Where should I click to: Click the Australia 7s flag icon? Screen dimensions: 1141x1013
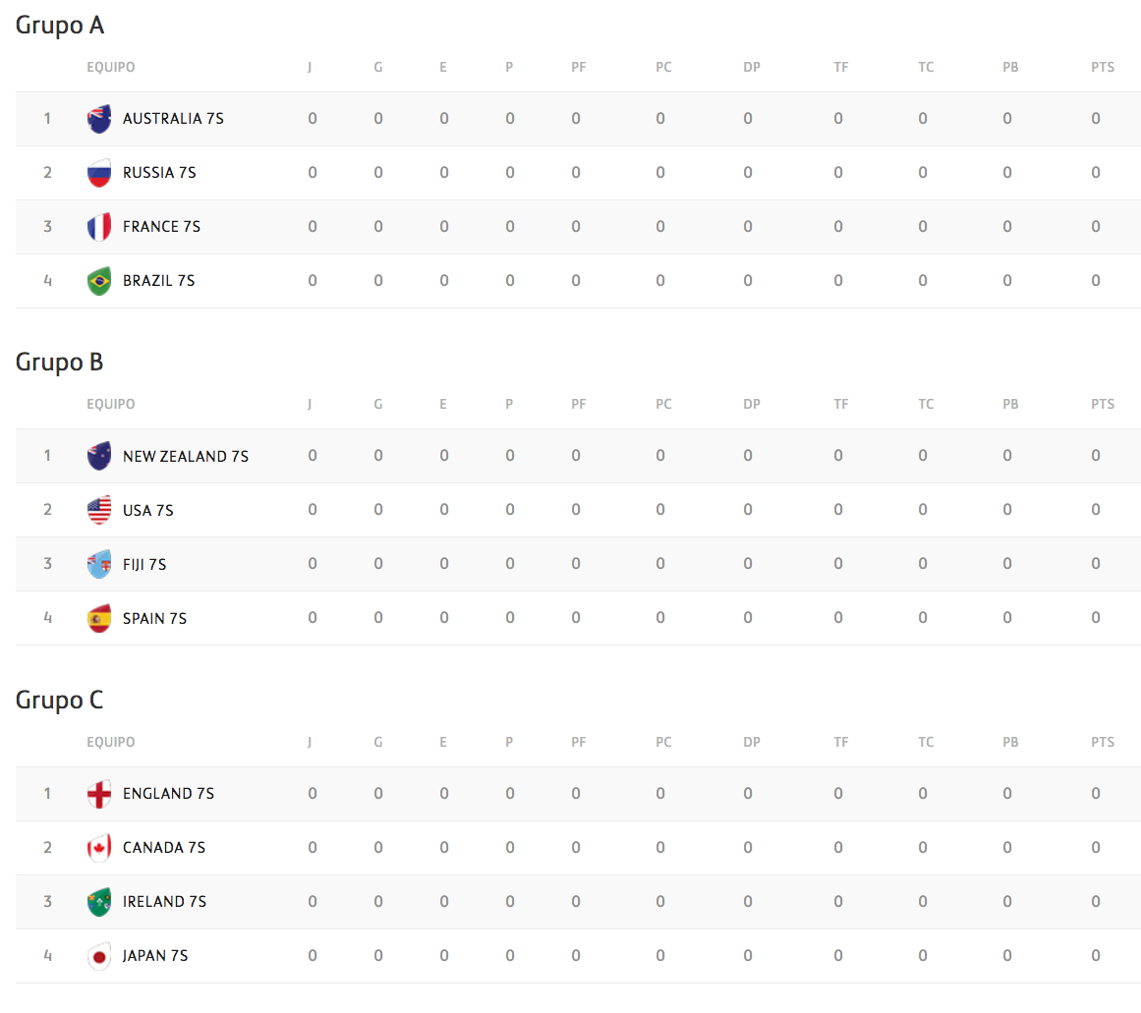coord(98,119)
